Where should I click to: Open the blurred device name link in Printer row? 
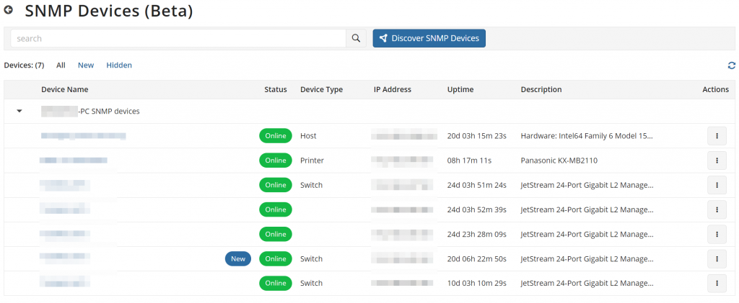click(x=74, y=160)
